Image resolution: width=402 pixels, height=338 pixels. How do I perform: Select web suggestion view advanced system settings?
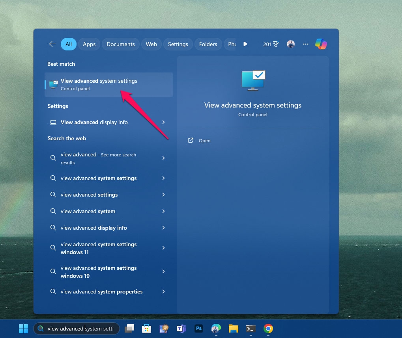click(109, 178)
